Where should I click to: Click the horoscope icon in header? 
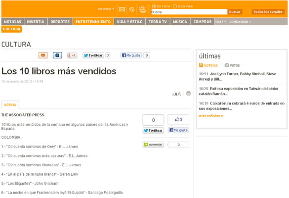[131, 9]
